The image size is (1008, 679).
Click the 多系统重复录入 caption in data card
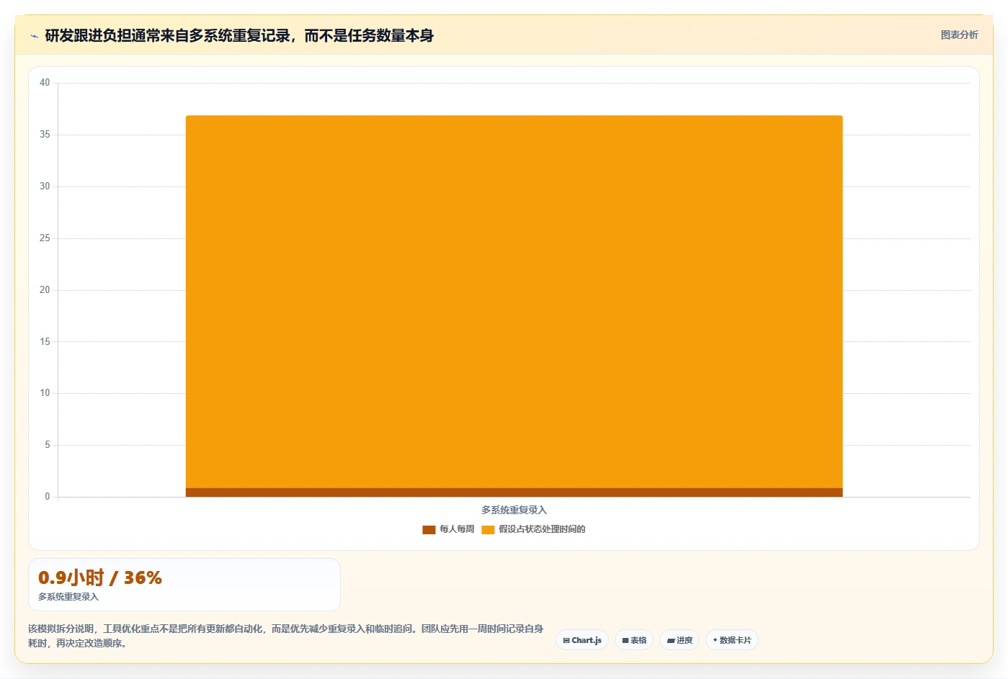[68, 597]
